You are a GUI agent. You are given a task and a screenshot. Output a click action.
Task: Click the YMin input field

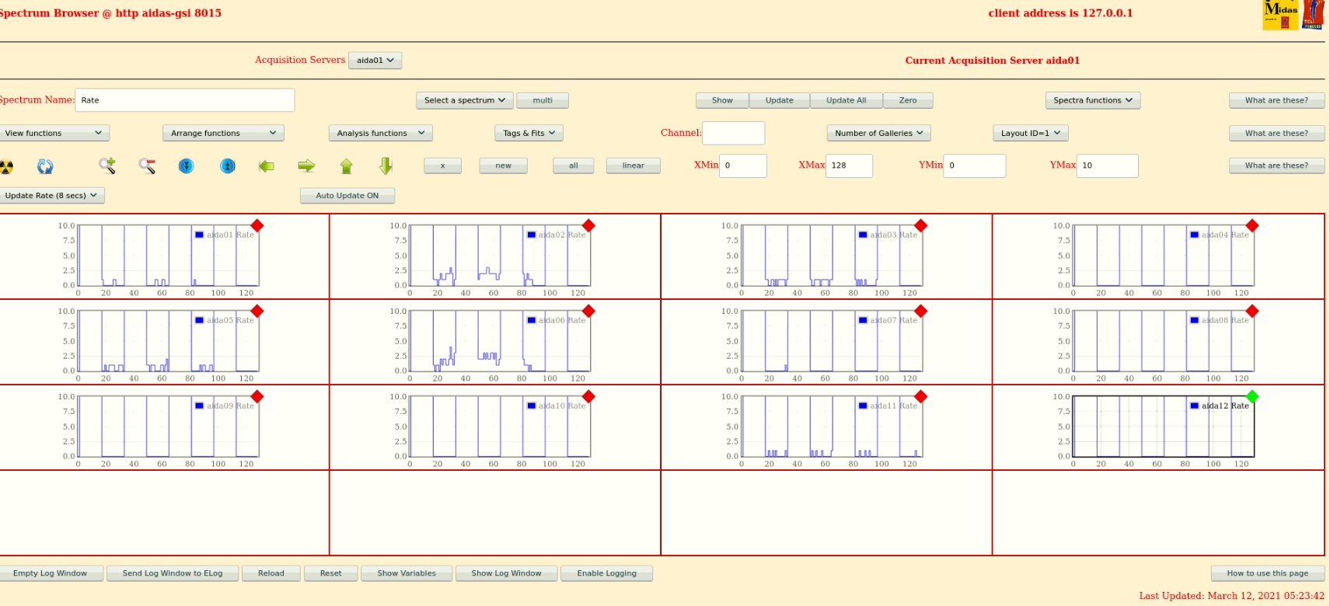tap(975, 165)
